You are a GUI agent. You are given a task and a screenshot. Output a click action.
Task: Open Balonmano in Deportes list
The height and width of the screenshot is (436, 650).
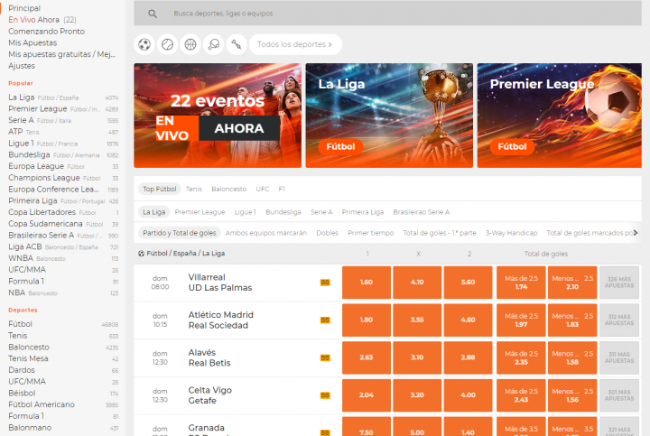point(63,428)
